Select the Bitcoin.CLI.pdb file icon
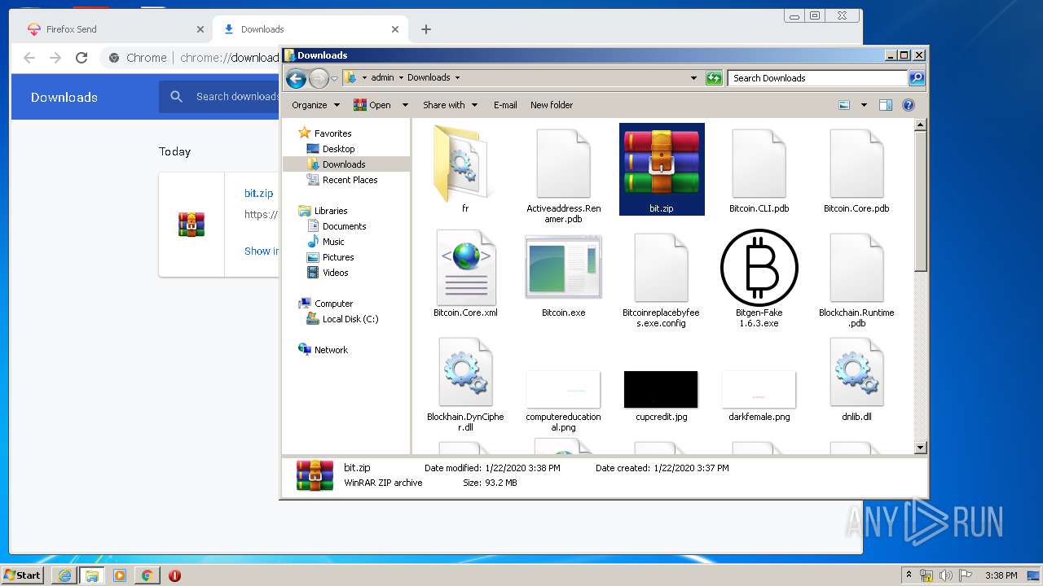The height and width of the screenshot is (586, 1043). (x=759, y=164)
